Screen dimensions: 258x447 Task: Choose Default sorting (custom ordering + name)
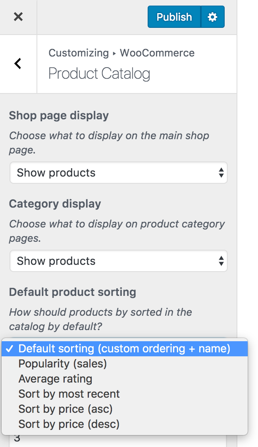[124, 349]
